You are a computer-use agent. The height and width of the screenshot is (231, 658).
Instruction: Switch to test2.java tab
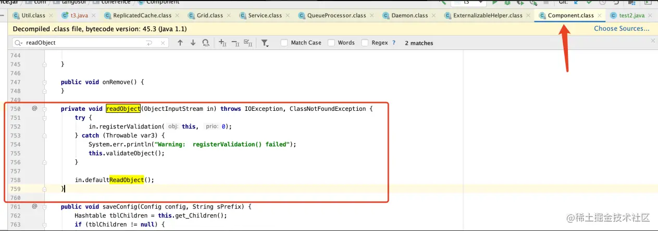[632, 16]
